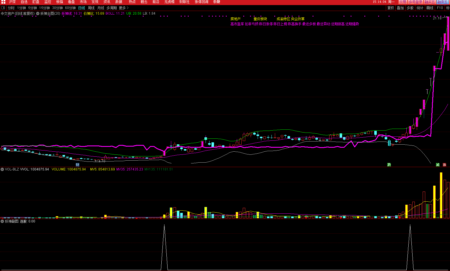Open the 概念 menu
The image size is (450, 271).
point(144,2)
